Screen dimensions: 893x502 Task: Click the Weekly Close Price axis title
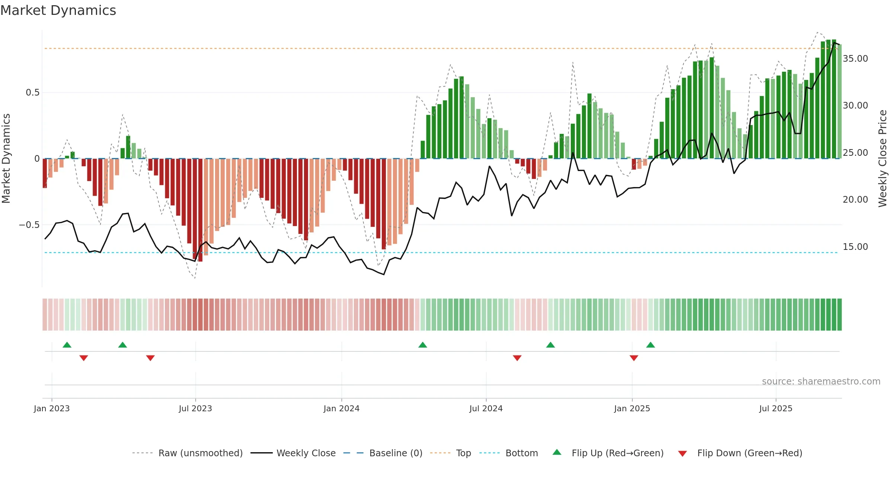883,158
